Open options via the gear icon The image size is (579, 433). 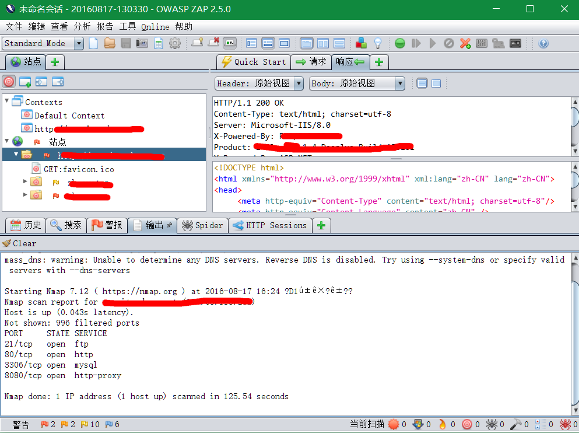[x=175, y=43]
